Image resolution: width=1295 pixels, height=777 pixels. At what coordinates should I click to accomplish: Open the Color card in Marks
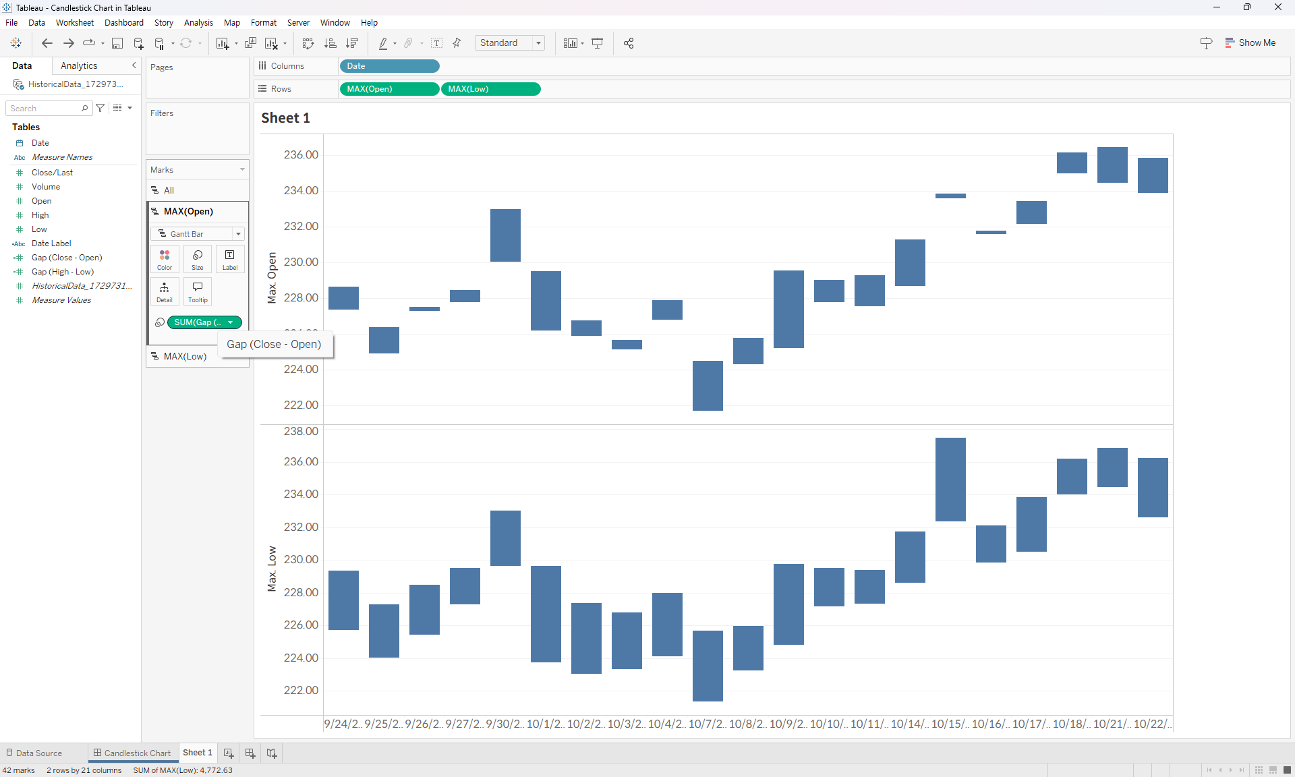(165, 259)
